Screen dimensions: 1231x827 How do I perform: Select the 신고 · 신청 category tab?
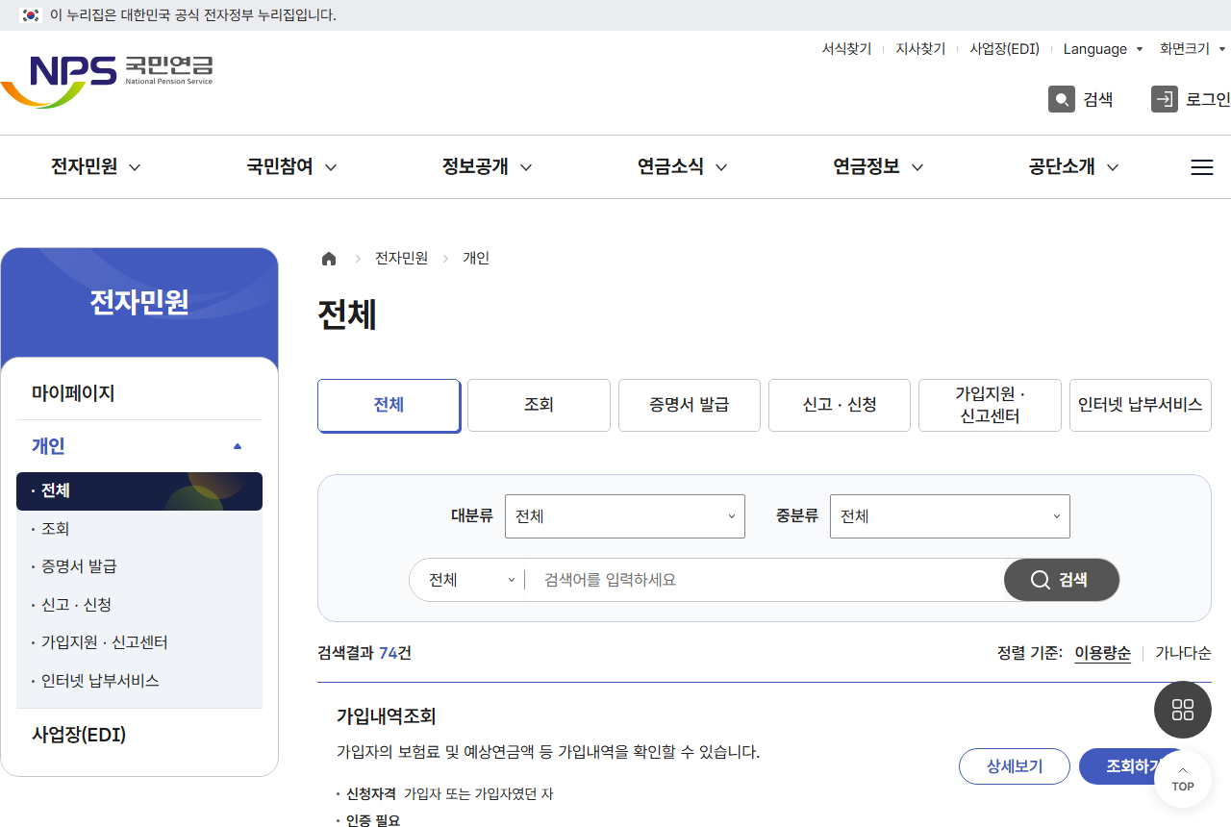840,405
